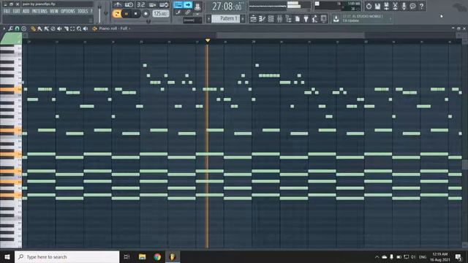Click the 27:08:00 time display
Viewport: 468px width, 263px height.
coord(227,7)
